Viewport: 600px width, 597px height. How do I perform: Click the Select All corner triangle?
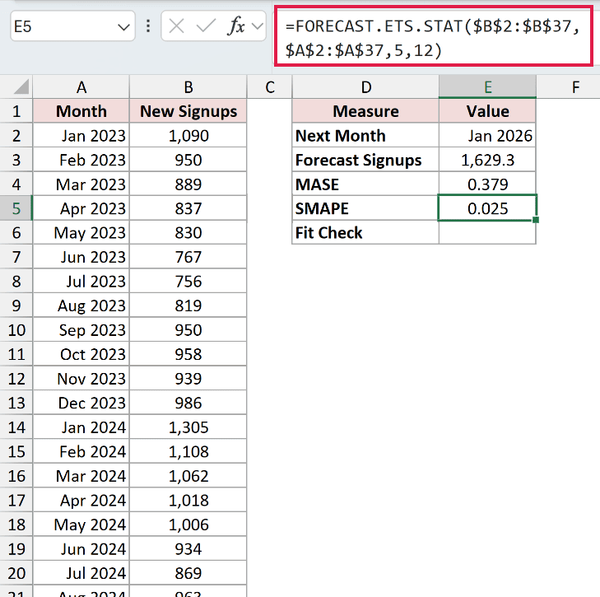point(21,86)
